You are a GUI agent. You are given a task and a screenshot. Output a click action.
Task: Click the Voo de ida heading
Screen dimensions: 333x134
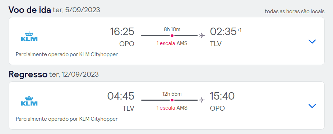click(x=30, y=10)
